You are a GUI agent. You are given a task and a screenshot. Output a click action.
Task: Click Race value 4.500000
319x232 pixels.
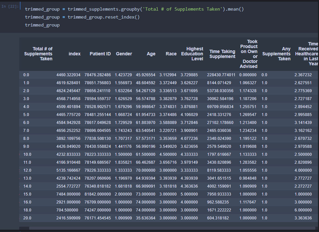click(x=168, y=154)
